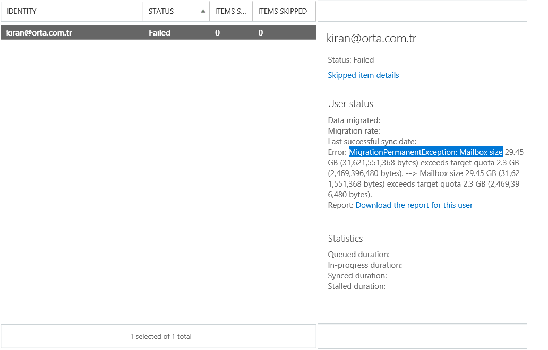Click the ITEMS S... column header
Image resolution: width=548 pixels, height=350 pixels.
click(230, 11)
